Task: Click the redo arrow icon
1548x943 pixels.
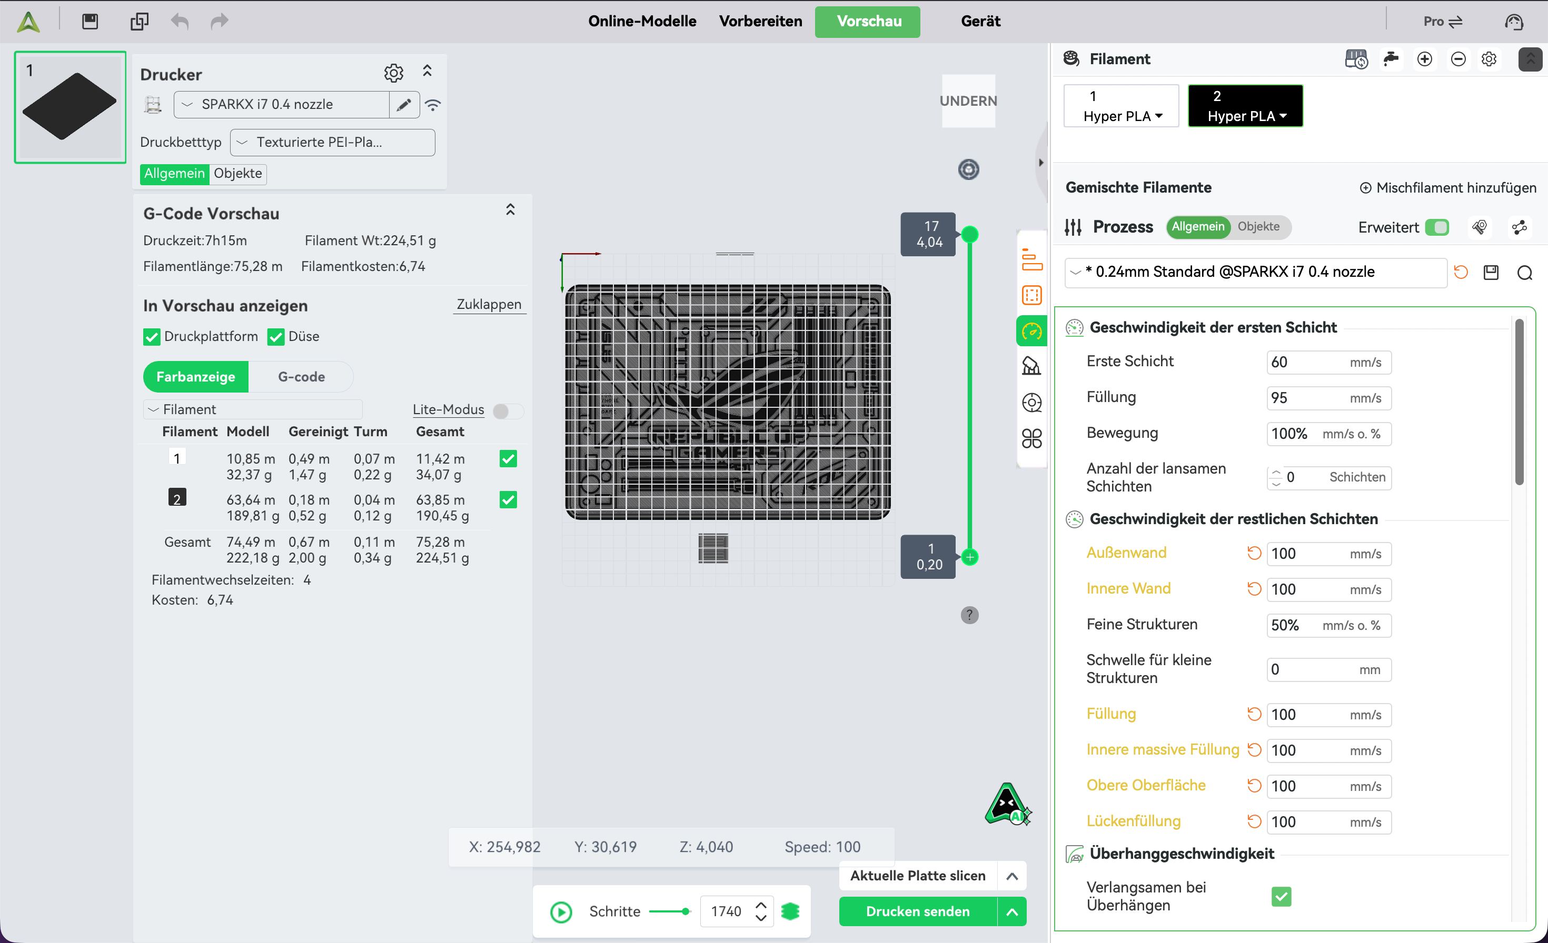Action: [219, 22]
